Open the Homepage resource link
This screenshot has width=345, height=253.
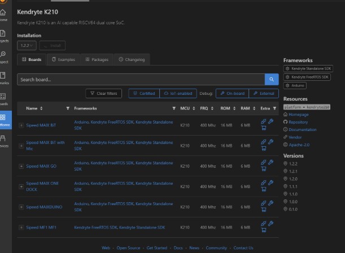point(299,115)
